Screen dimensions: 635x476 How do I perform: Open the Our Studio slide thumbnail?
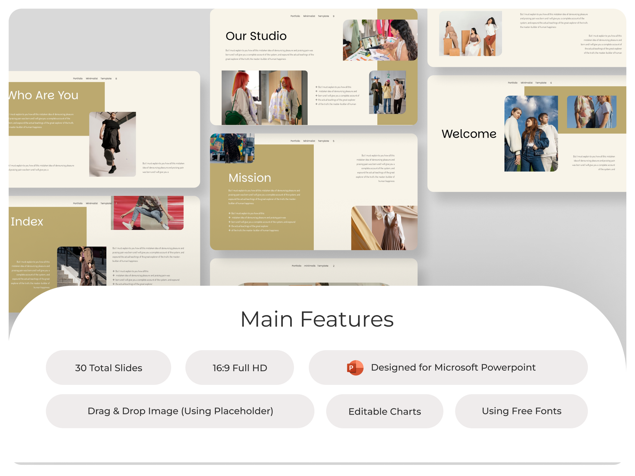pyautogui.click(x=314, y=67)
